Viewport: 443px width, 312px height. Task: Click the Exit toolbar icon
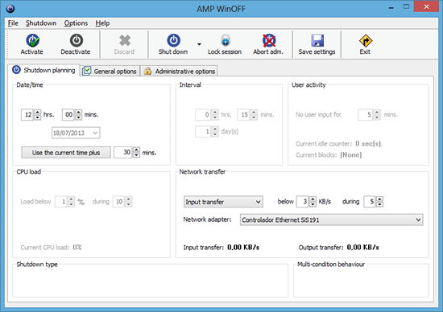click(x=366, y=41)
